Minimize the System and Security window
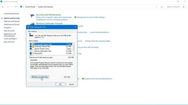Screen dimensions: 188x105 point(172,1)
